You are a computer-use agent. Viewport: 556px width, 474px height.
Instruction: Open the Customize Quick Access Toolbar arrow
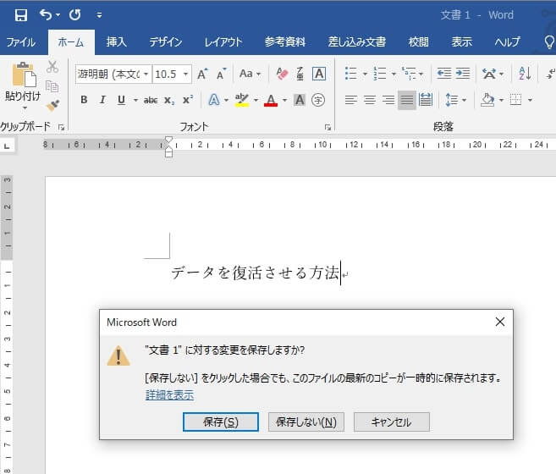(99, 15)
